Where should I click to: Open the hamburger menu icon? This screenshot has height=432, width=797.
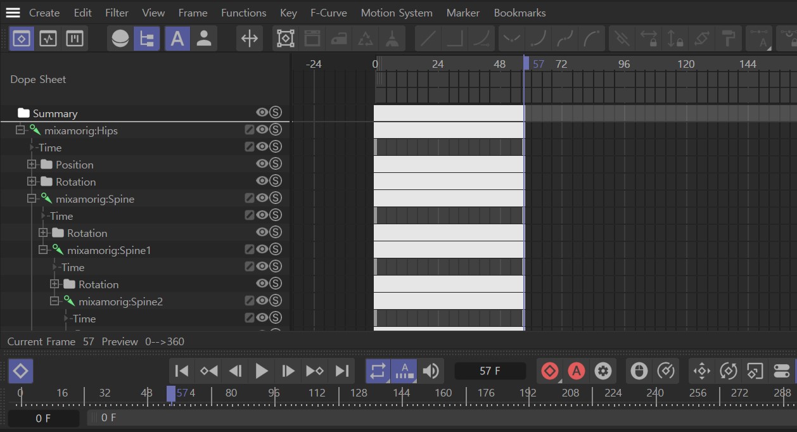coord(13,13)
